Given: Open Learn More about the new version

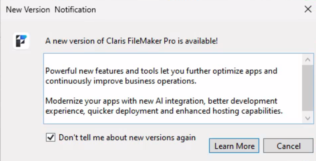Looking at the screenshot, I should 234,146.
